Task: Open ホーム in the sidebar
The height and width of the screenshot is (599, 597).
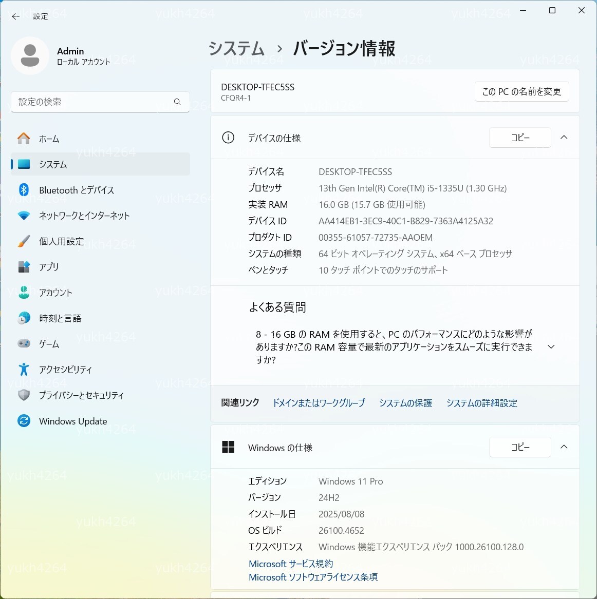Action: point(100,139)
